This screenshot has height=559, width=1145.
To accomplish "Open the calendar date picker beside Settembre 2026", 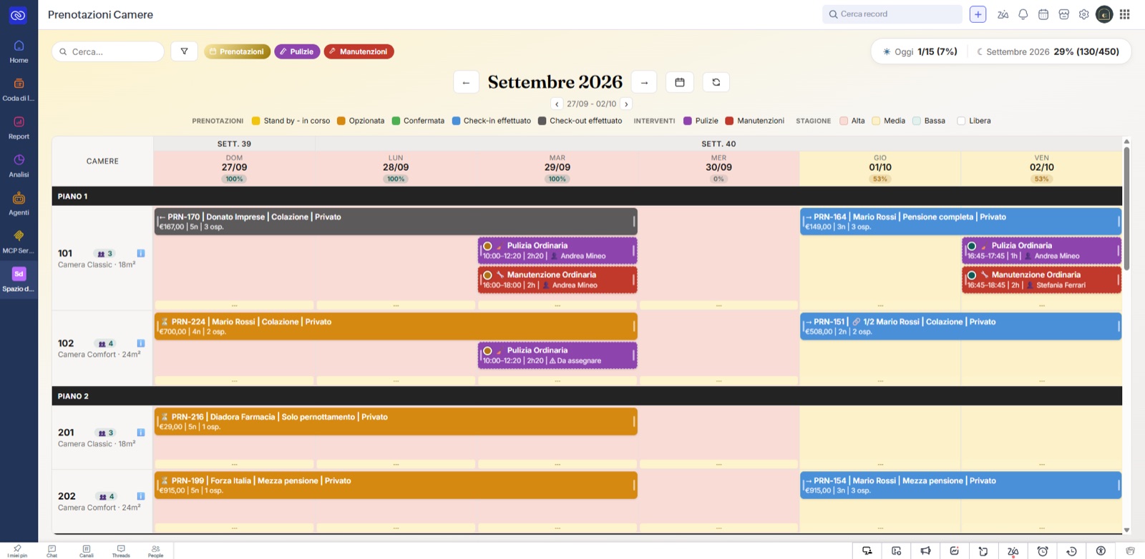I will point(680,82).
